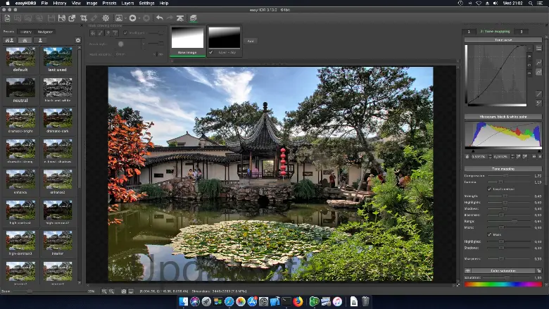Open the Presets menu in menu bar

[108, 4]
